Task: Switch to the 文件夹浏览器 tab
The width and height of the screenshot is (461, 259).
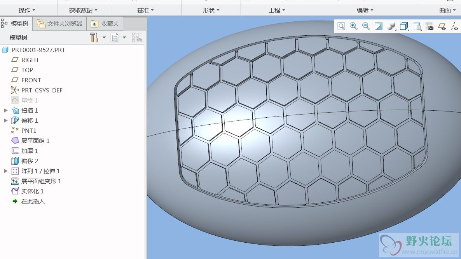Action: (59, 23)
